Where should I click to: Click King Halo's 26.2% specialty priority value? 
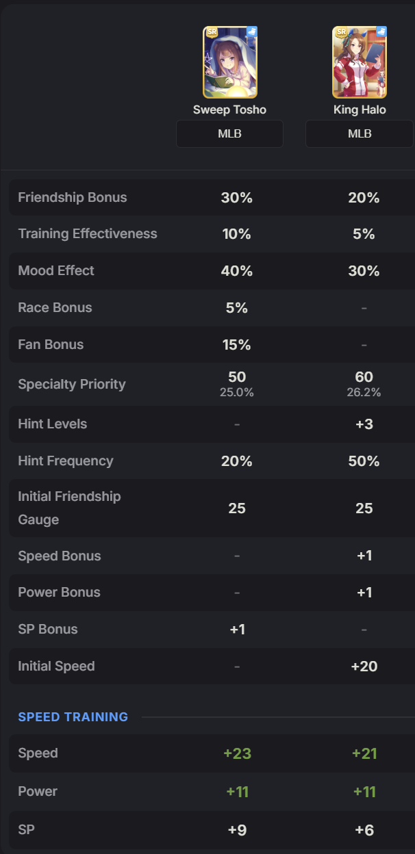point(364,393)
